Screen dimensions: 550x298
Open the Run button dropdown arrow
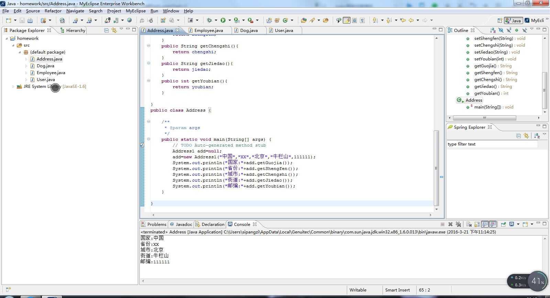229,20
